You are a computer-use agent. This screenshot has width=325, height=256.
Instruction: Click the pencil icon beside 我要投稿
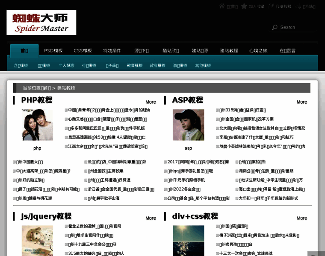271,6
